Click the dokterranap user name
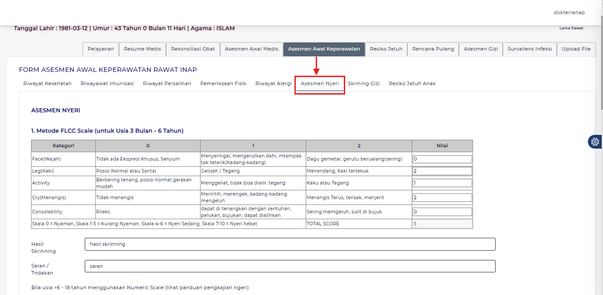603x295 pixels. click(569, 12)
